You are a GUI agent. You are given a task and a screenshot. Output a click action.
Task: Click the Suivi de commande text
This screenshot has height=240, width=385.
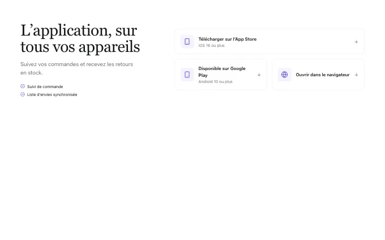[x=45, y=87]
